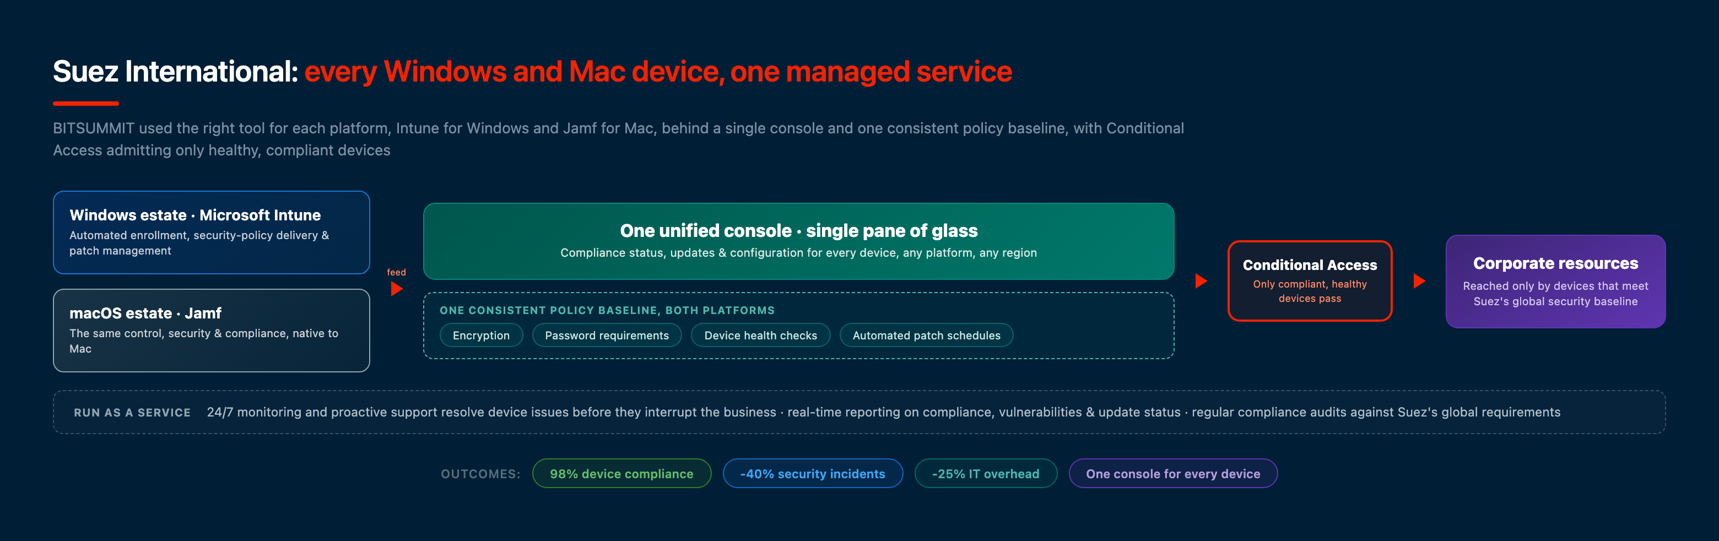
Task: Click 'The same control, security & compliance' description
Action: (203, 341)
